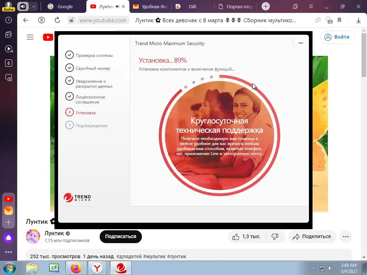Viewport: 367px width, 275px height.
Task: Switch to the Google tab
Action: click(64, 6)
